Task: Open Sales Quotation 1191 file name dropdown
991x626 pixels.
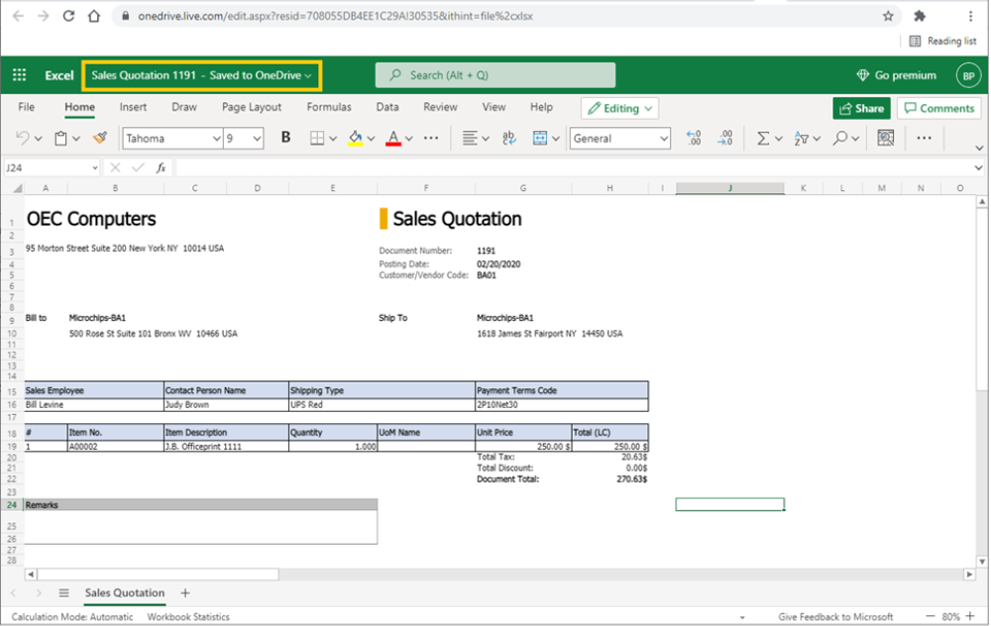Action: tap(201, 75)
